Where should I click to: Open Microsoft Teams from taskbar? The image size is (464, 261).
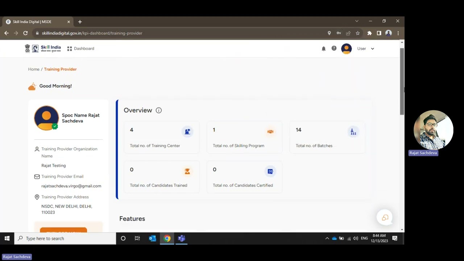click(182, 238)
